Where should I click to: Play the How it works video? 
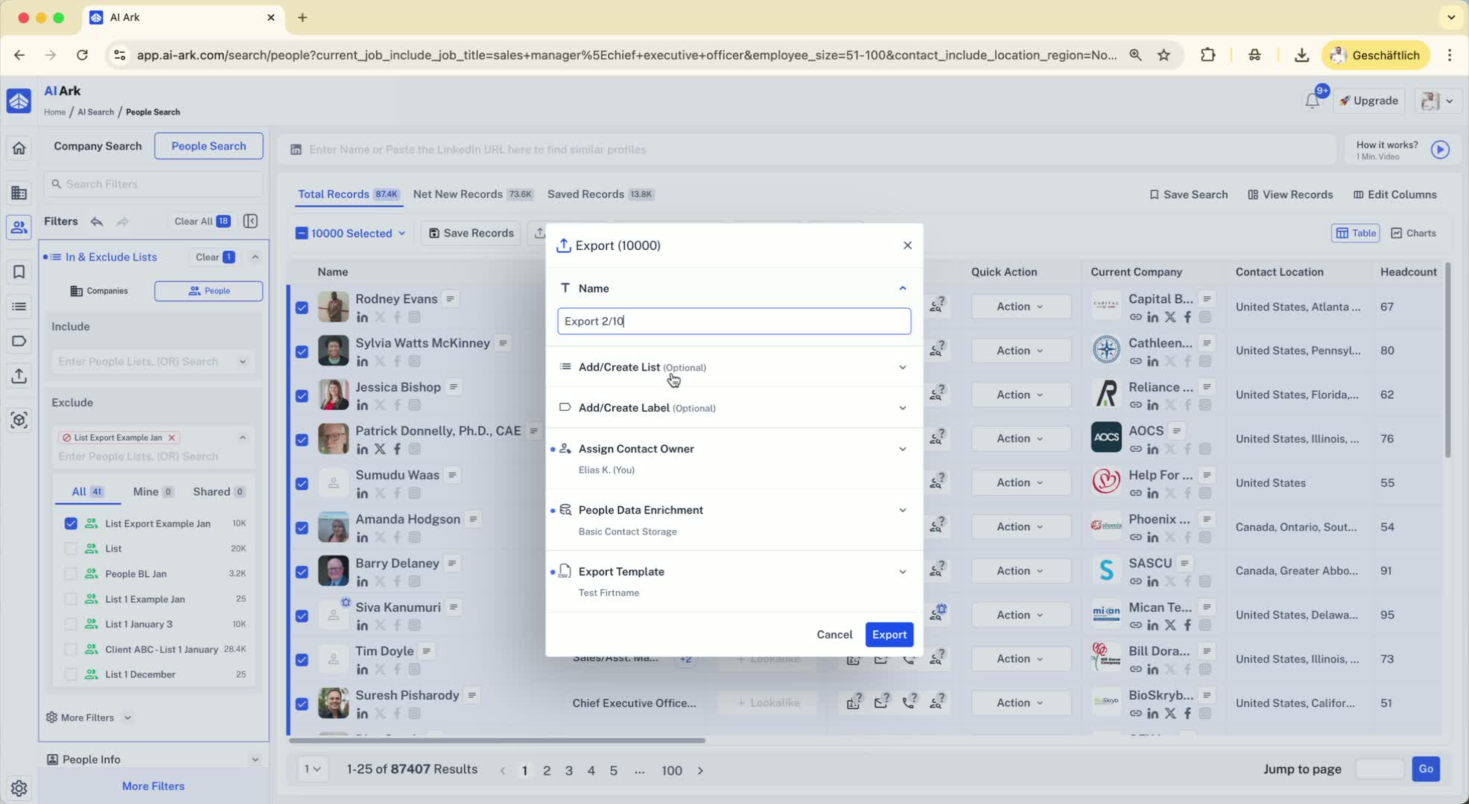coord(1440,150)
